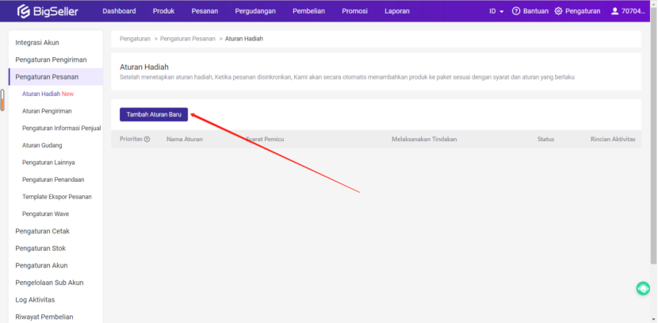Open the green chat support bubble
Screen dimensions: 658x323
(644, 289)
